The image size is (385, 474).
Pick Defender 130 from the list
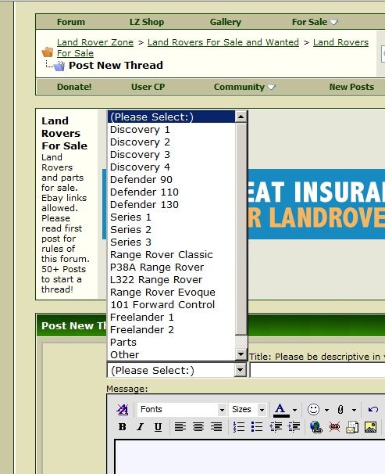coord(171,205)
